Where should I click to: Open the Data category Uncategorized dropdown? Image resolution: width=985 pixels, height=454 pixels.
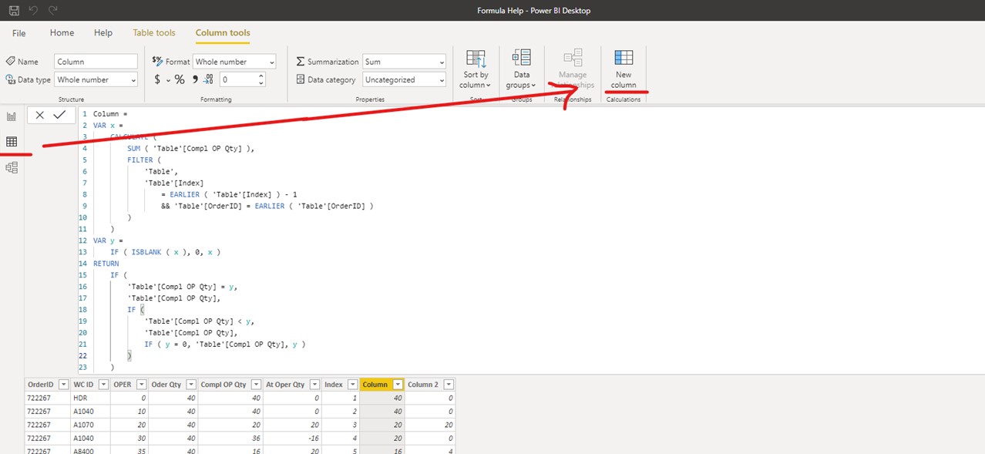[405, 79]
